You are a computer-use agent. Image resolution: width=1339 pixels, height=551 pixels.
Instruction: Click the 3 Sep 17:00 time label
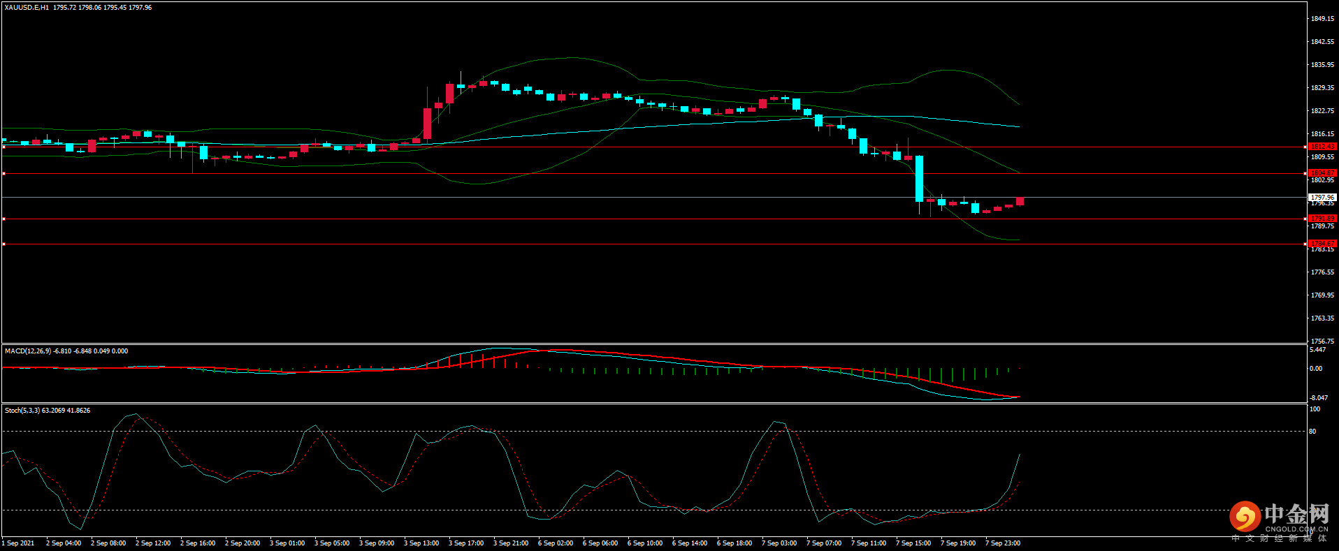[466, 543]
